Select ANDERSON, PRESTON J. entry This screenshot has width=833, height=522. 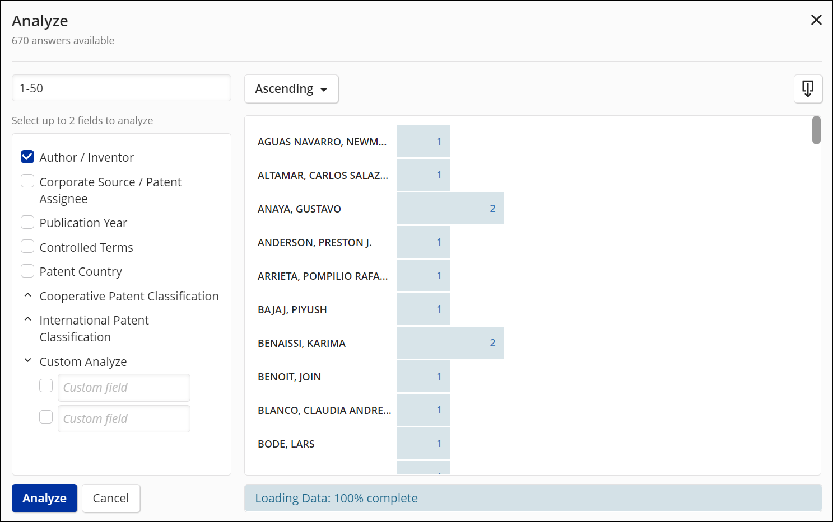point(315,242)
